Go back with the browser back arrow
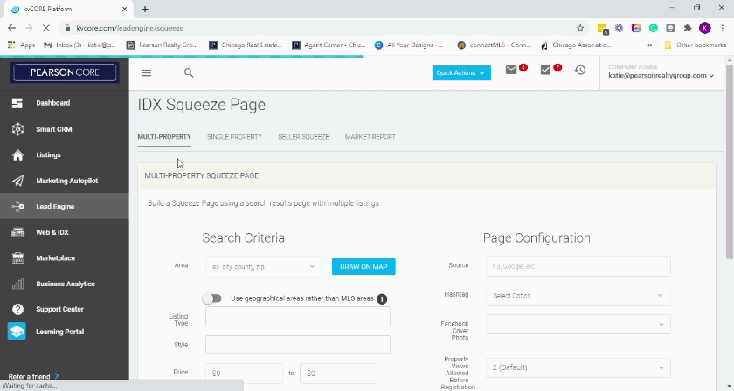This screenshot has width=734, height=391. [11, 28]
